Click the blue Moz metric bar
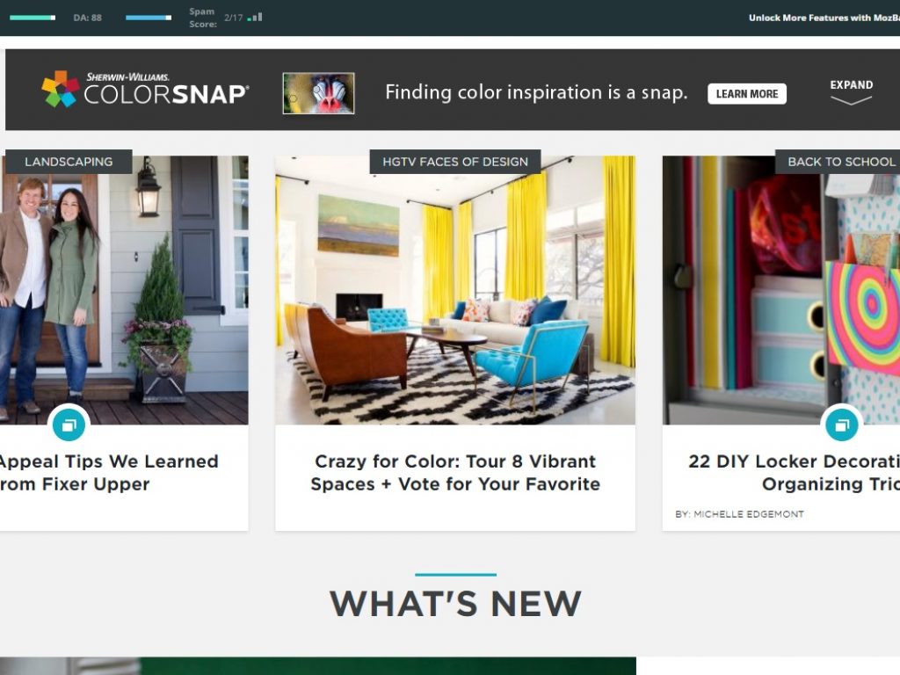 [x=149, y=18]
